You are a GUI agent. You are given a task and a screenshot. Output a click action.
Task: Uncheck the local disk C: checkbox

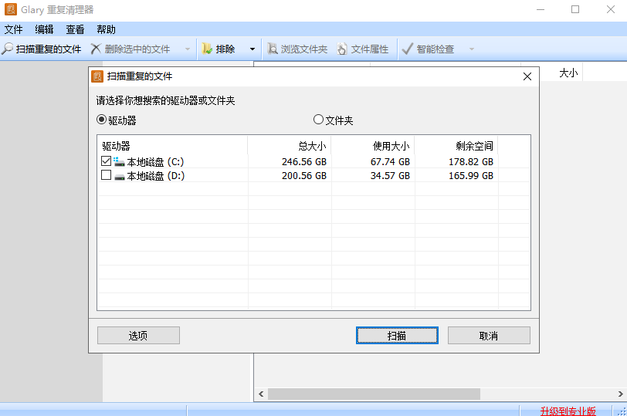pyautogui.click(x=106, y=161)
